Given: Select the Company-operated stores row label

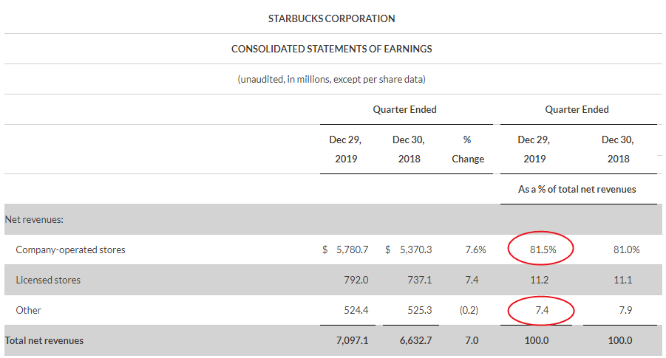Looking at the screenshot, I should [x=70, y=249].
